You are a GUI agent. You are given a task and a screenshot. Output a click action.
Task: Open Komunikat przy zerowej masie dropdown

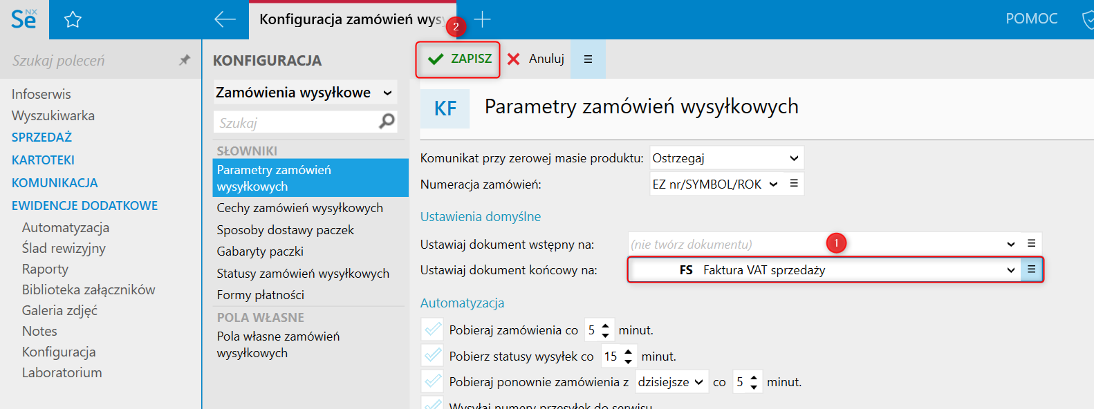pyautogui.click(x=726, y=158)
